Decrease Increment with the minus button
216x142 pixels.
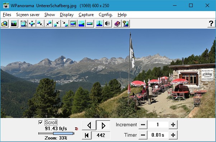(x=143, y=125)
